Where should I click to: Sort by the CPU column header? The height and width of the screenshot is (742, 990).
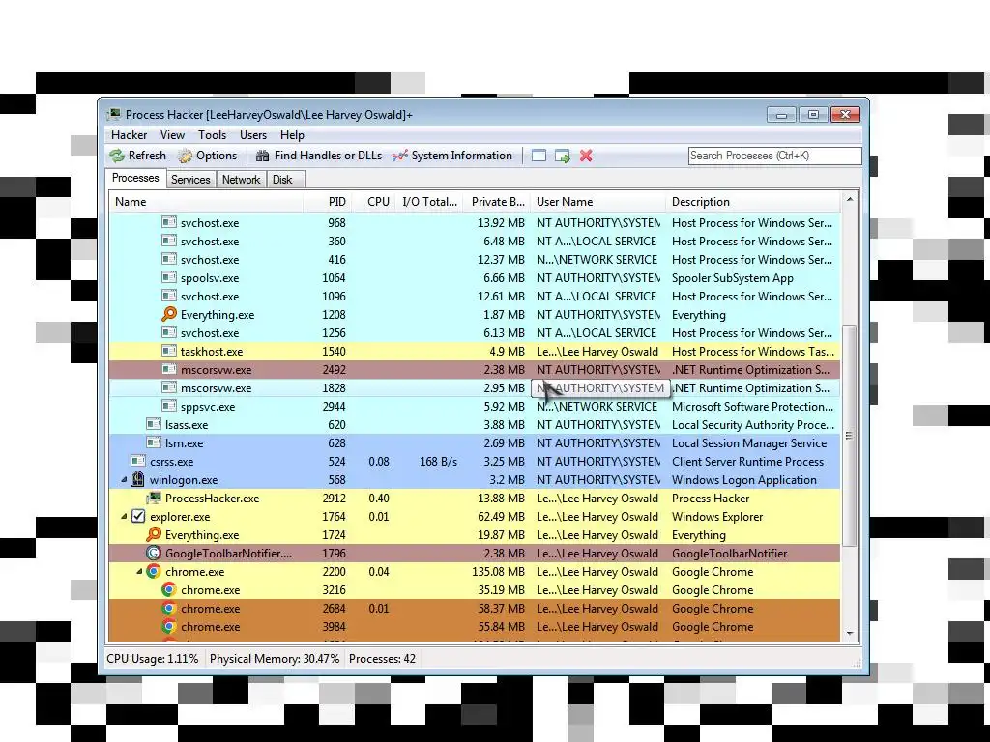374,202
